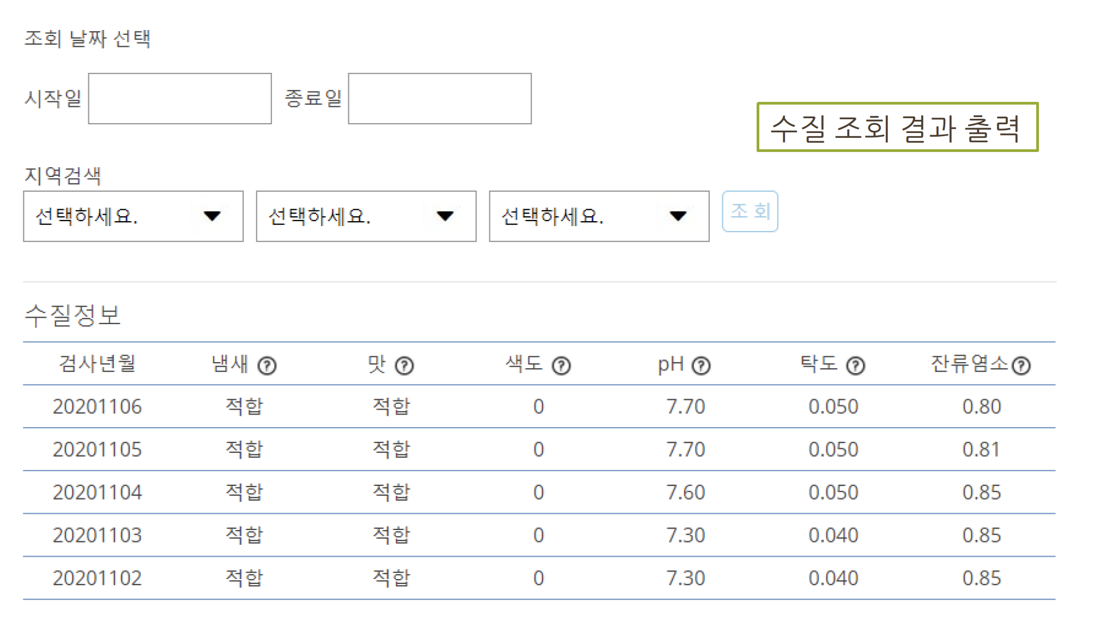Viewport: 1100px width, 633px height.
Task: Click the 종료일 date input field
Action: point(440,99)
